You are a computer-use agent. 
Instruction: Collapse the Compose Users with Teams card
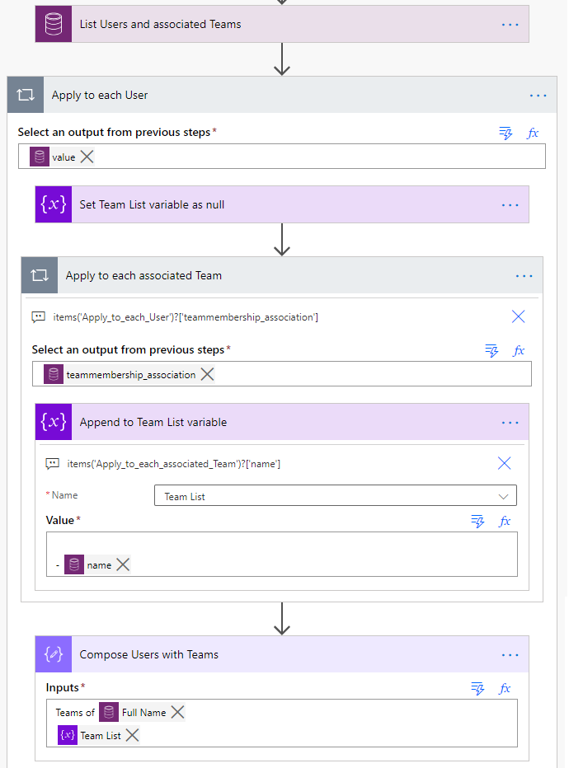tap(282, 654)
